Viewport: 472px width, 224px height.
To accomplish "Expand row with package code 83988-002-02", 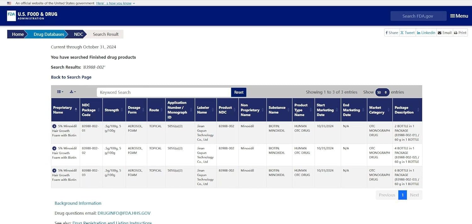I will pyautogui.click(x=54, y=148).
